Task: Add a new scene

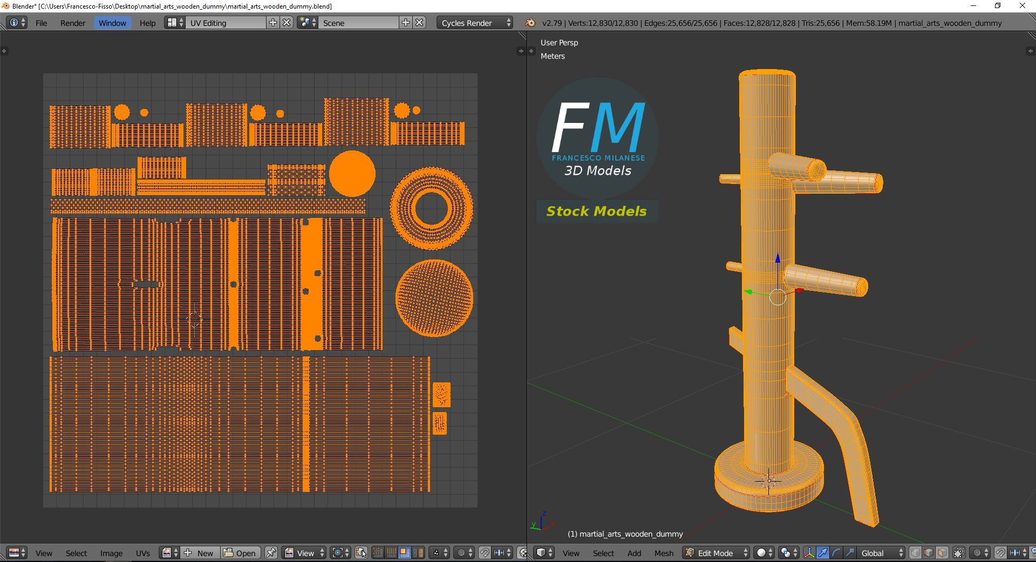Action: point(406,23)
